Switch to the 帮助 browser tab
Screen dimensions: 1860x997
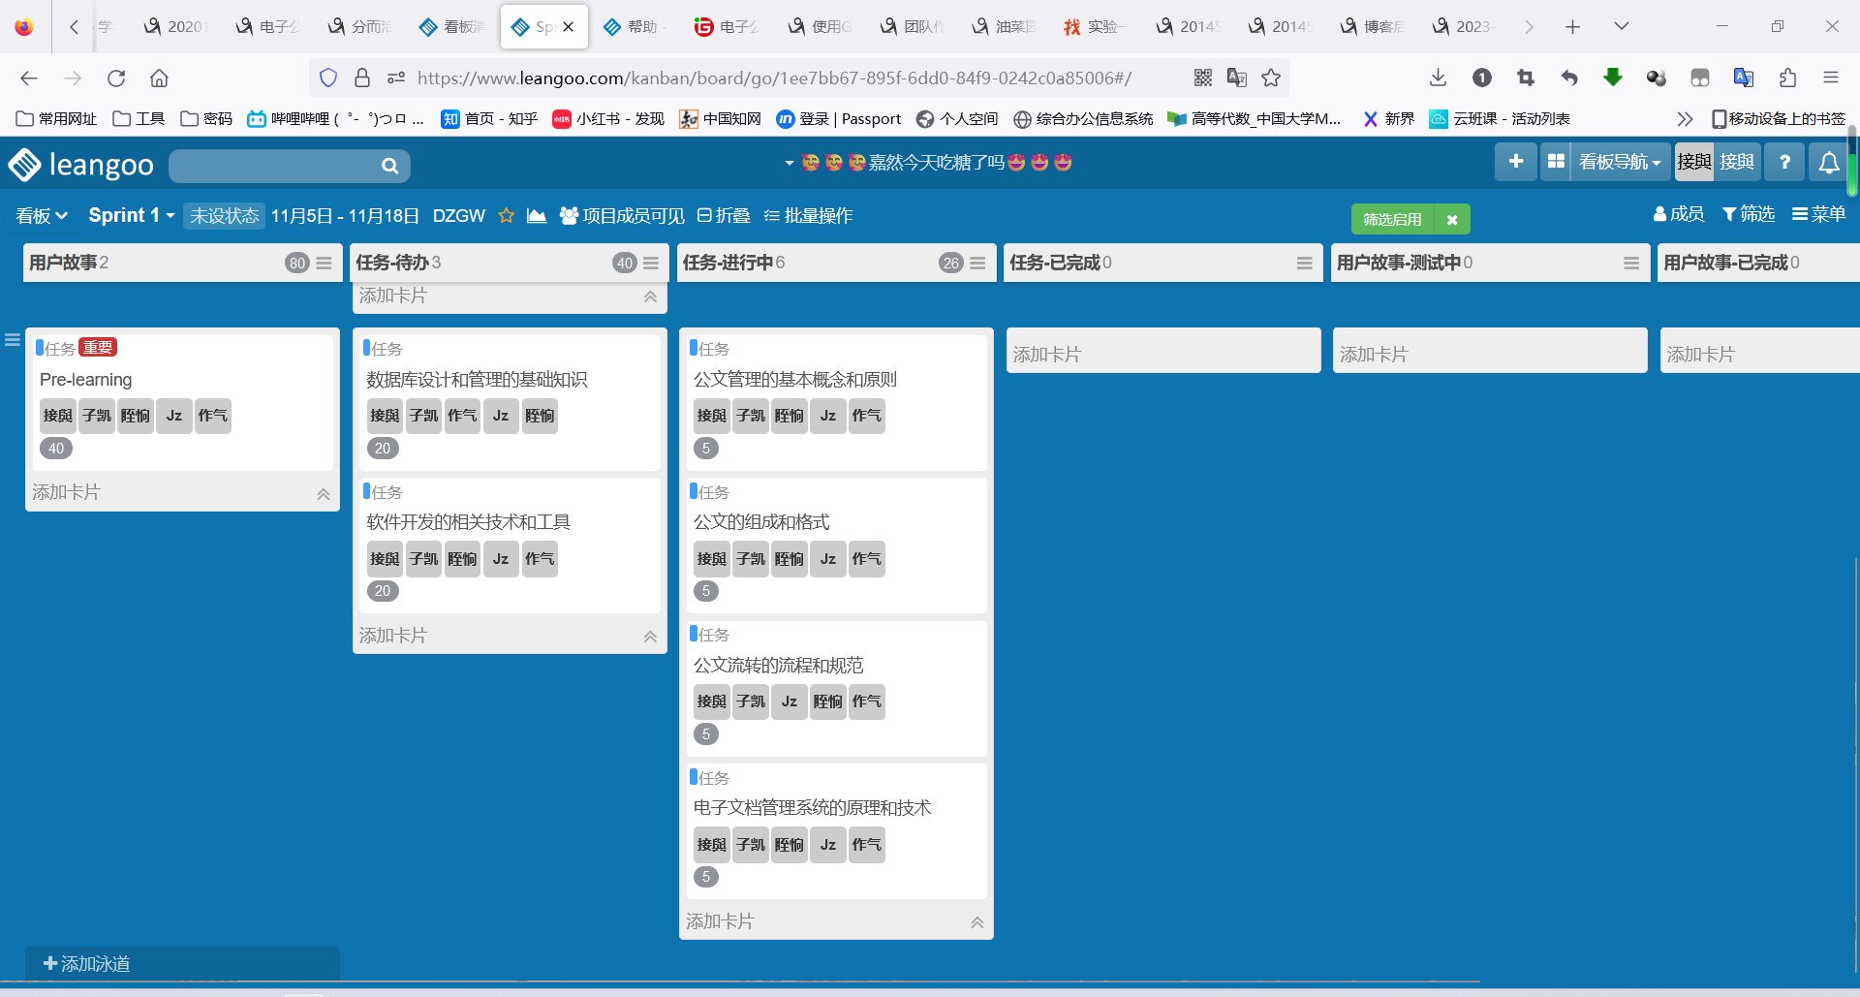[635, 27]
